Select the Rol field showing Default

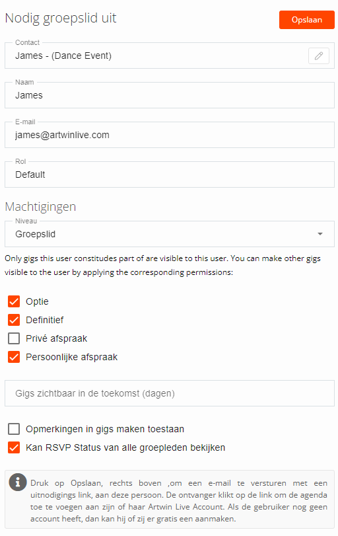pos(170,174)
